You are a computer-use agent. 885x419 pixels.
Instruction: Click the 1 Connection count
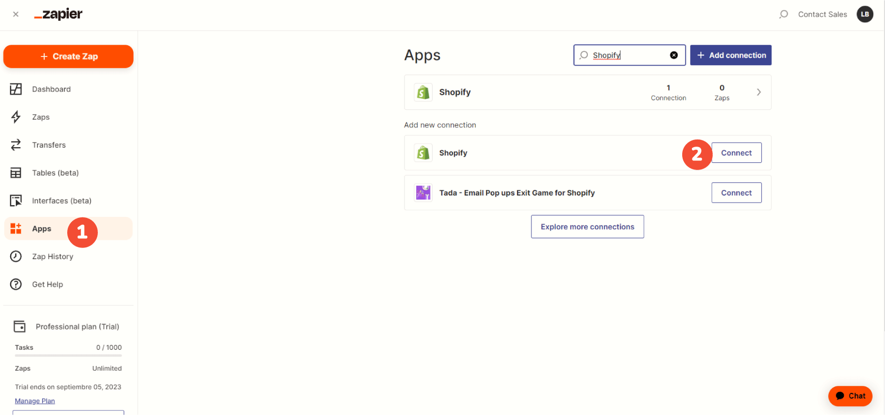(668, 92)
